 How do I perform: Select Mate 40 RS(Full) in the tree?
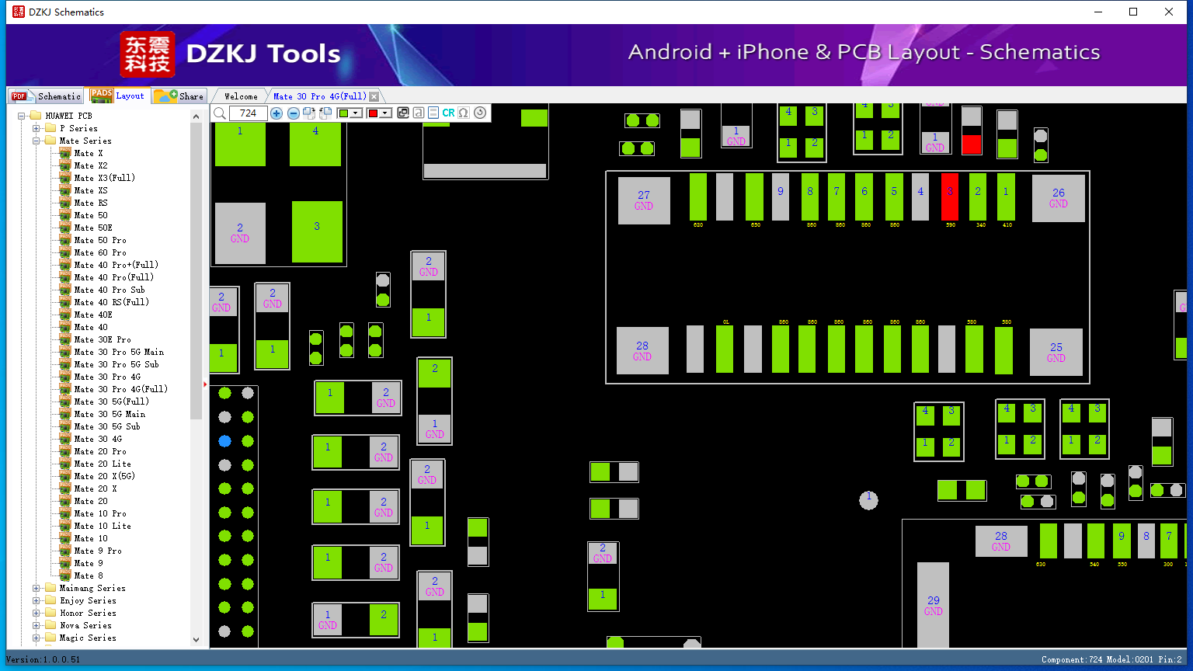click(x=112, y=302)
